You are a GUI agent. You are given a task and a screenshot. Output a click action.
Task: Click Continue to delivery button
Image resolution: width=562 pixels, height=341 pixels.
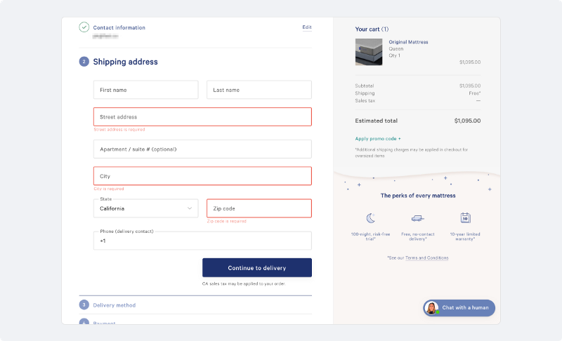pos(257,267)
